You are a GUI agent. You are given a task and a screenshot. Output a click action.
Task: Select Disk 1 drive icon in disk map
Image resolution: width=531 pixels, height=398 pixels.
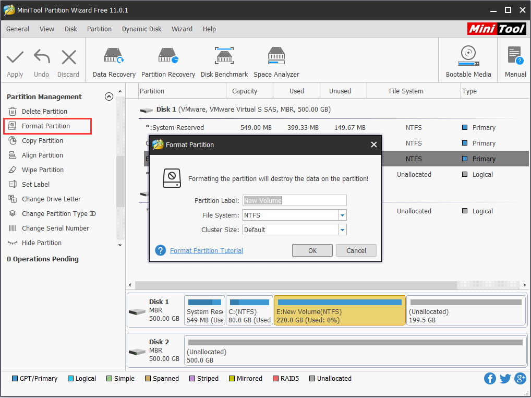137,311
